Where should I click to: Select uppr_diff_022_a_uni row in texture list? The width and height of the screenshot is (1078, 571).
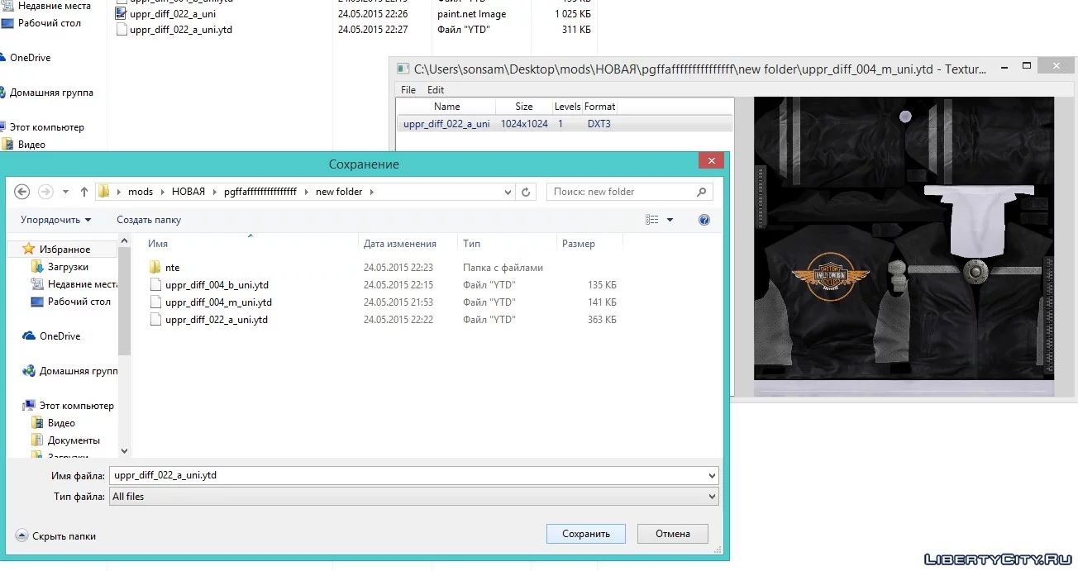(x=565, y=124)
